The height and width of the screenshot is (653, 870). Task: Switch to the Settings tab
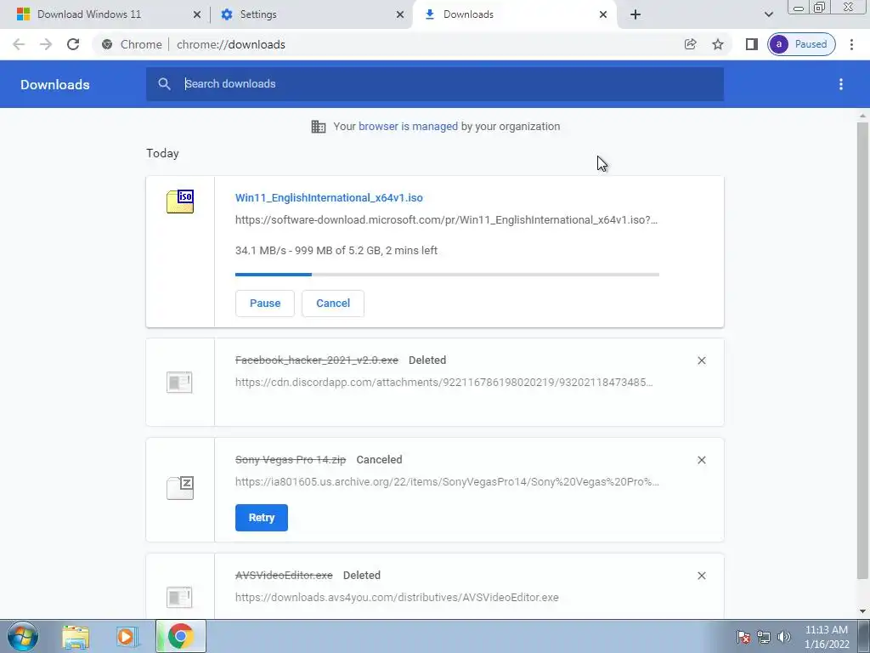pos(312,14)
